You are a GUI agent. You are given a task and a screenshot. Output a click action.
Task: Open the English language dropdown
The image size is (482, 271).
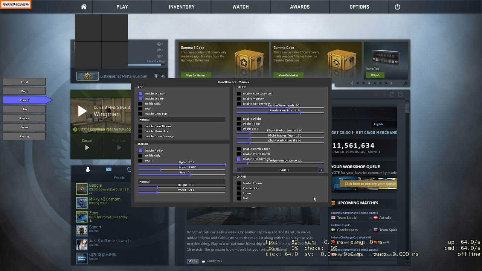tap(383, 124)
